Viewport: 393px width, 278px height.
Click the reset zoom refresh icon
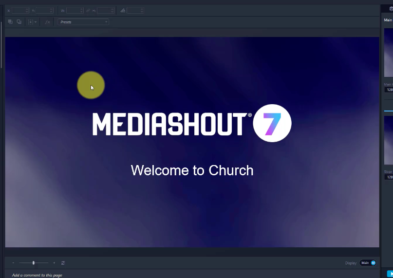coord(63,263)
